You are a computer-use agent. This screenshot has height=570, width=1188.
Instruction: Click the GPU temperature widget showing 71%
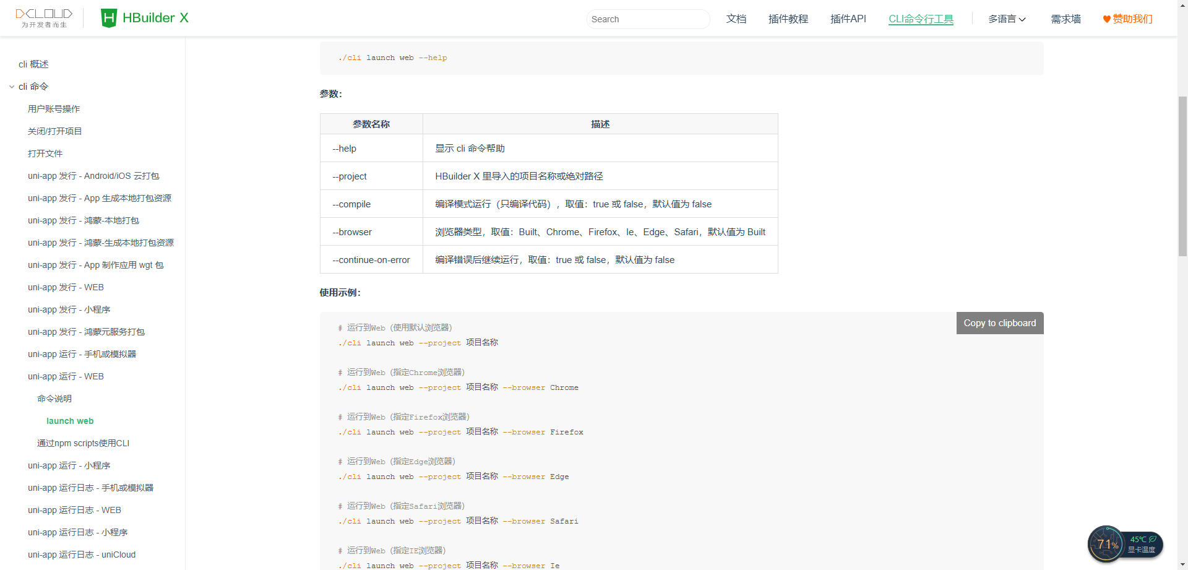point(1124,544)
